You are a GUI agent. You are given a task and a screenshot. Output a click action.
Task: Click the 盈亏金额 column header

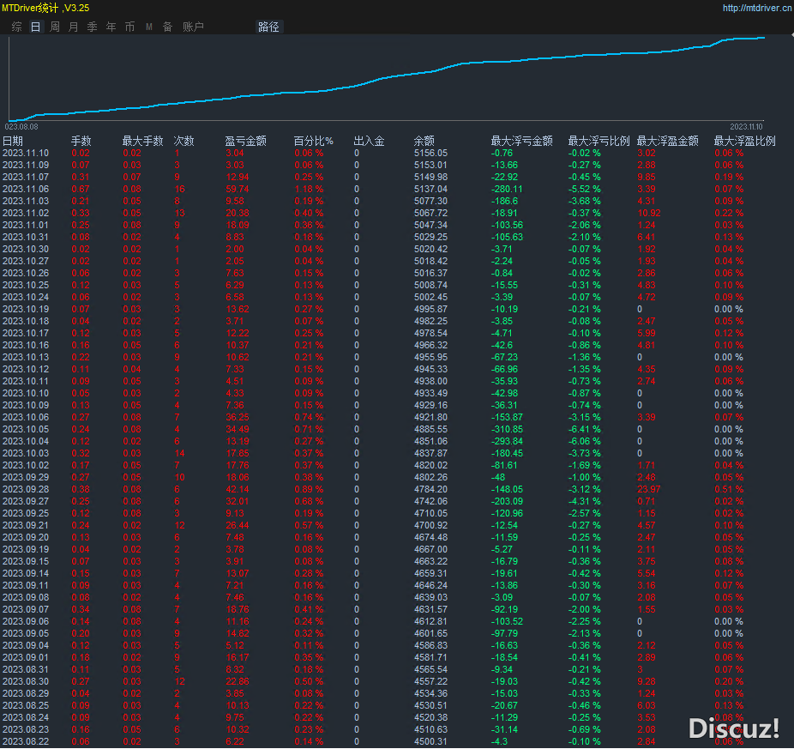tap(245, 141)
